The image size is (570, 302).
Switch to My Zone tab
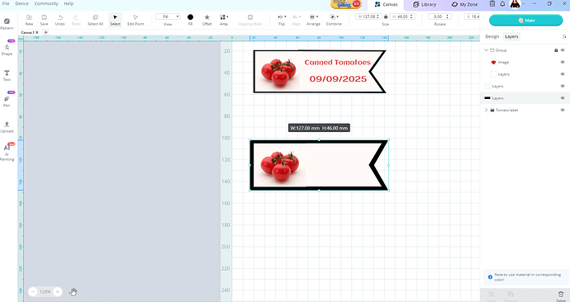coord(464,4)
